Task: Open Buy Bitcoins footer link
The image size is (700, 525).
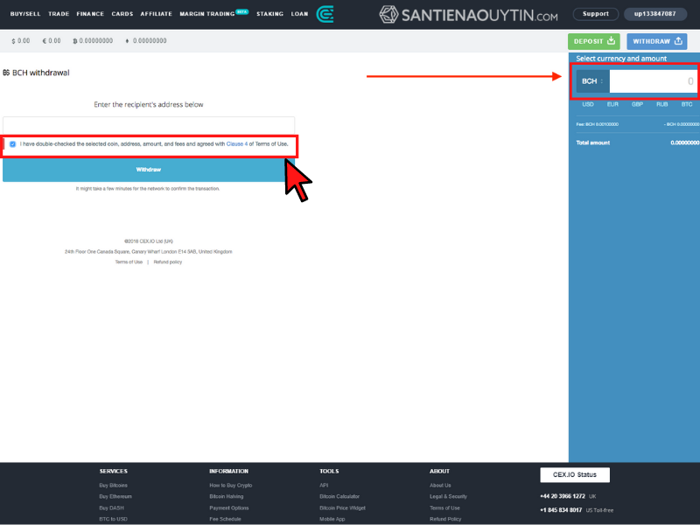Action: pos(113,486)
